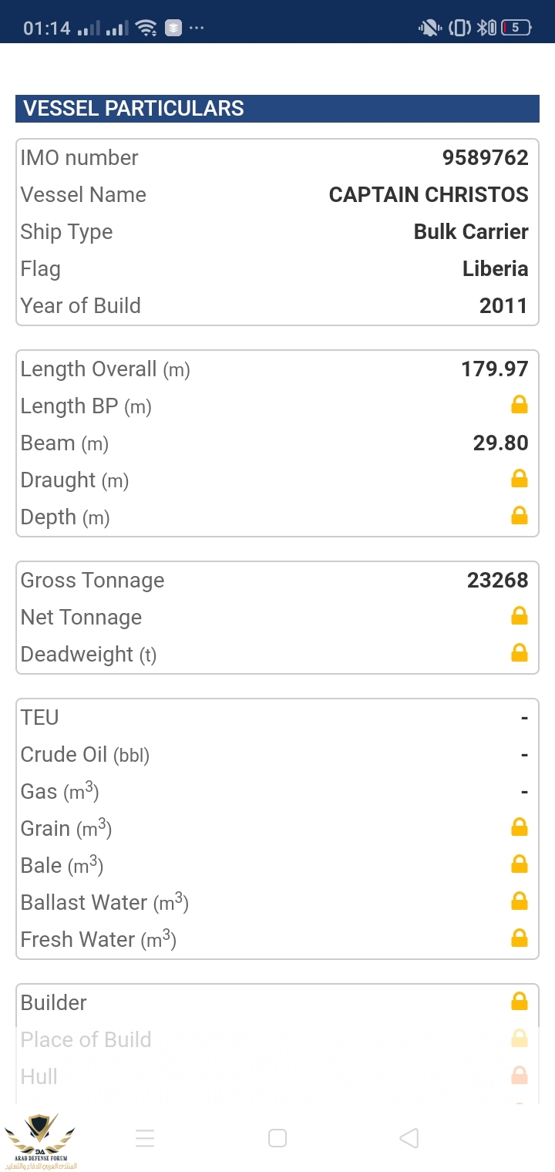Tap the Builder row lock icon

coord(520,1002)
